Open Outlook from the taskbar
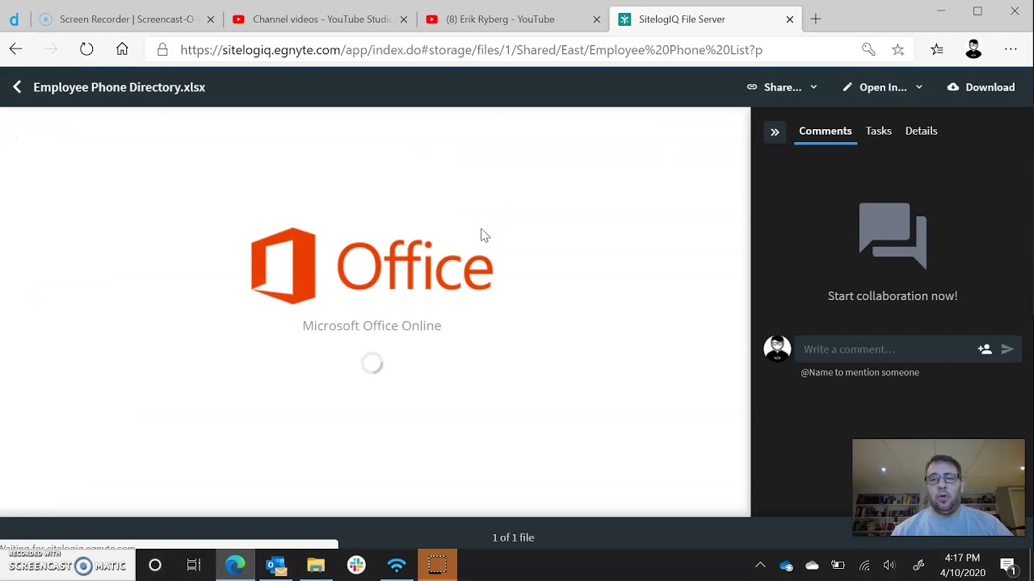The height and width of the screenshot is (581, 1034). [x=275, y=565]
